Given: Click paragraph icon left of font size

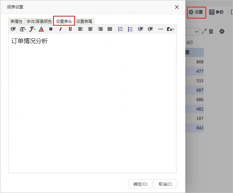Looking at the screenshot, I should 13,29.
